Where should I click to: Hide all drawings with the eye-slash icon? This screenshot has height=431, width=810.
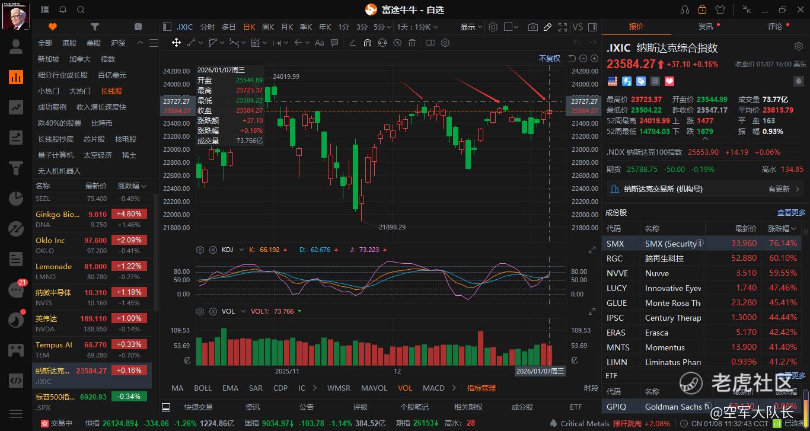tap(397, 43)
